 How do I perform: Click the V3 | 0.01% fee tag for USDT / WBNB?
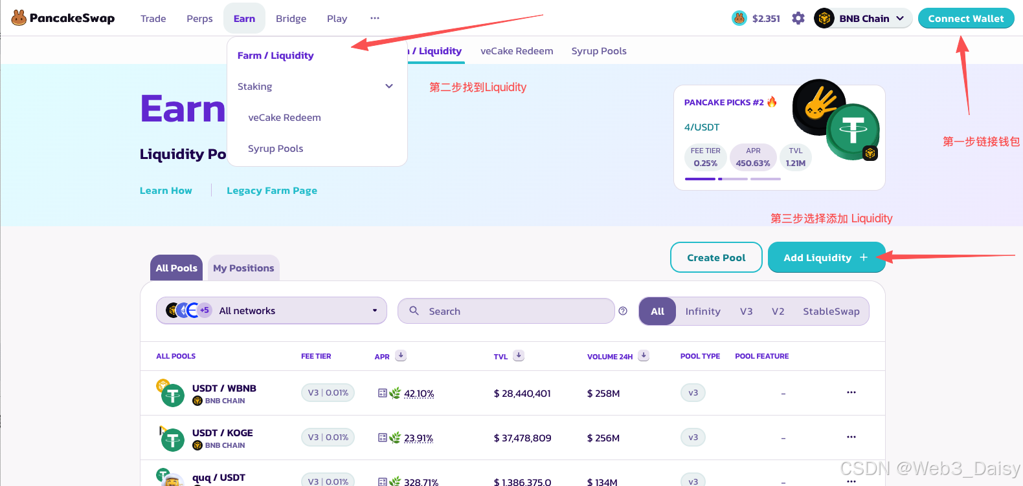click(x=328, y=392)
